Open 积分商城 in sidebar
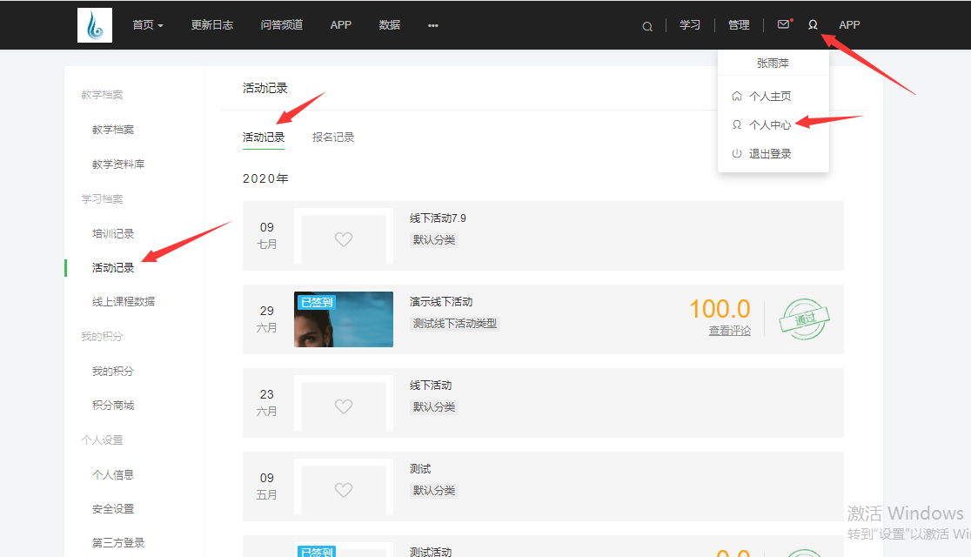The width and height of the screenshot is (971, 557). coord(113,406)
